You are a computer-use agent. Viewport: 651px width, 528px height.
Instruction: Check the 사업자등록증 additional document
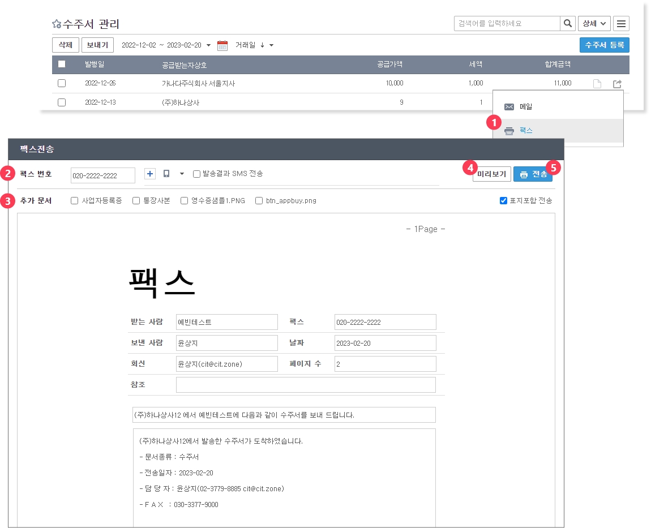tap(75, 200)
